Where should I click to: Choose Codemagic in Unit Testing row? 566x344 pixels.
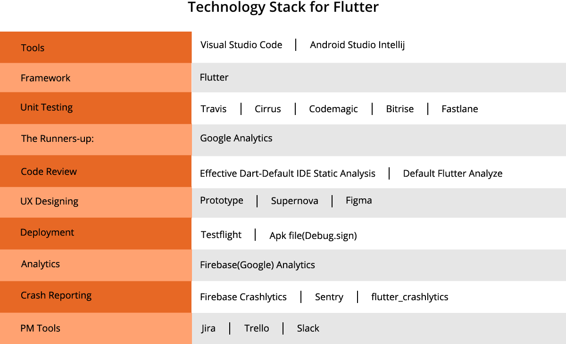pos(333,109)
